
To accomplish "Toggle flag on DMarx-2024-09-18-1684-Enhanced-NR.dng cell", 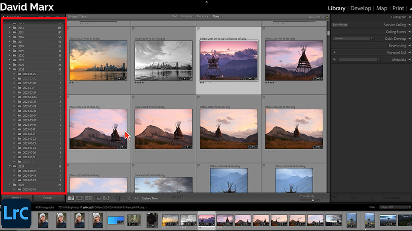I will click(x=198, y=29).
